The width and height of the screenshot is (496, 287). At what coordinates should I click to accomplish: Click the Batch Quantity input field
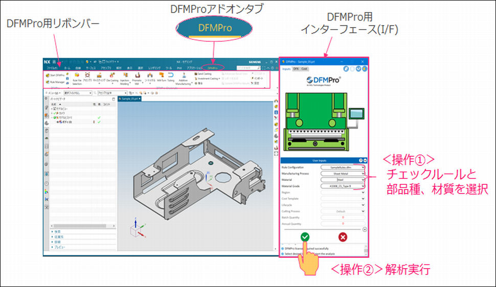(343, 218)
